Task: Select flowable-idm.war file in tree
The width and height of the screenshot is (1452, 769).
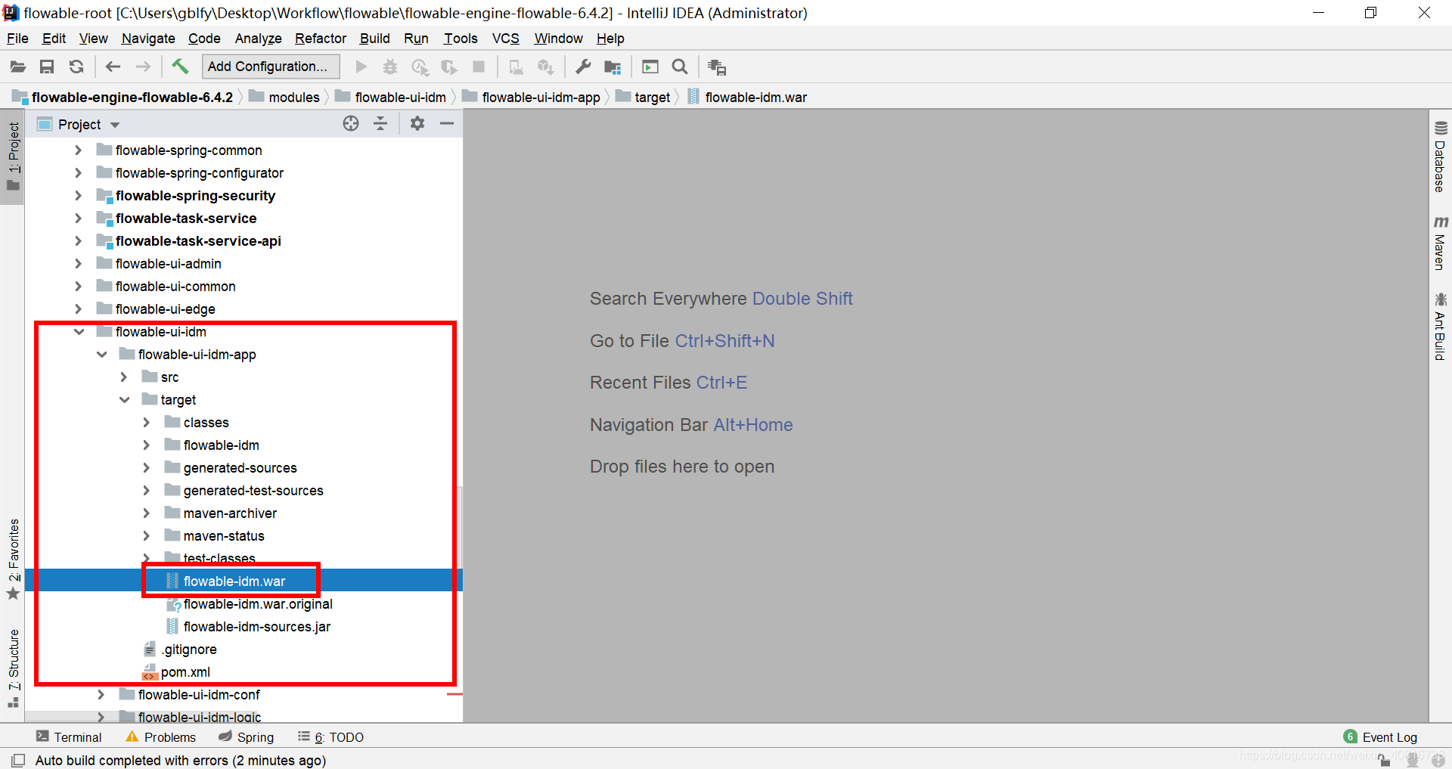Action: (234, 581)
